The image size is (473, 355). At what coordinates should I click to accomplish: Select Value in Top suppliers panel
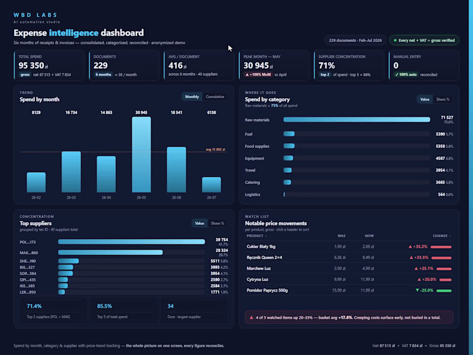199,224
